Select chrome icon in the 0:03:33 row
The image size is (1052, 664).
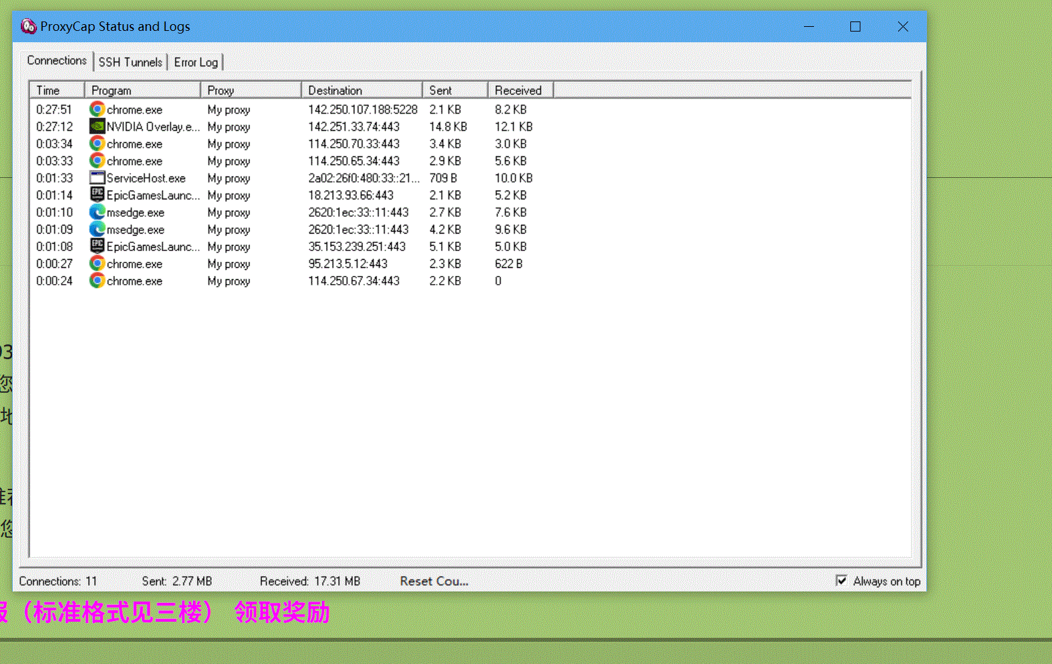(97, 160)
